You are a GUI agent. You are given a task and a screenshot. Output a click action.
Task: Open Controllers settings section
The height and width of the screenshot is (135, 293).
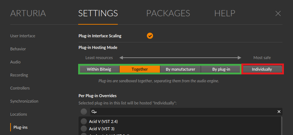[20, 88]
